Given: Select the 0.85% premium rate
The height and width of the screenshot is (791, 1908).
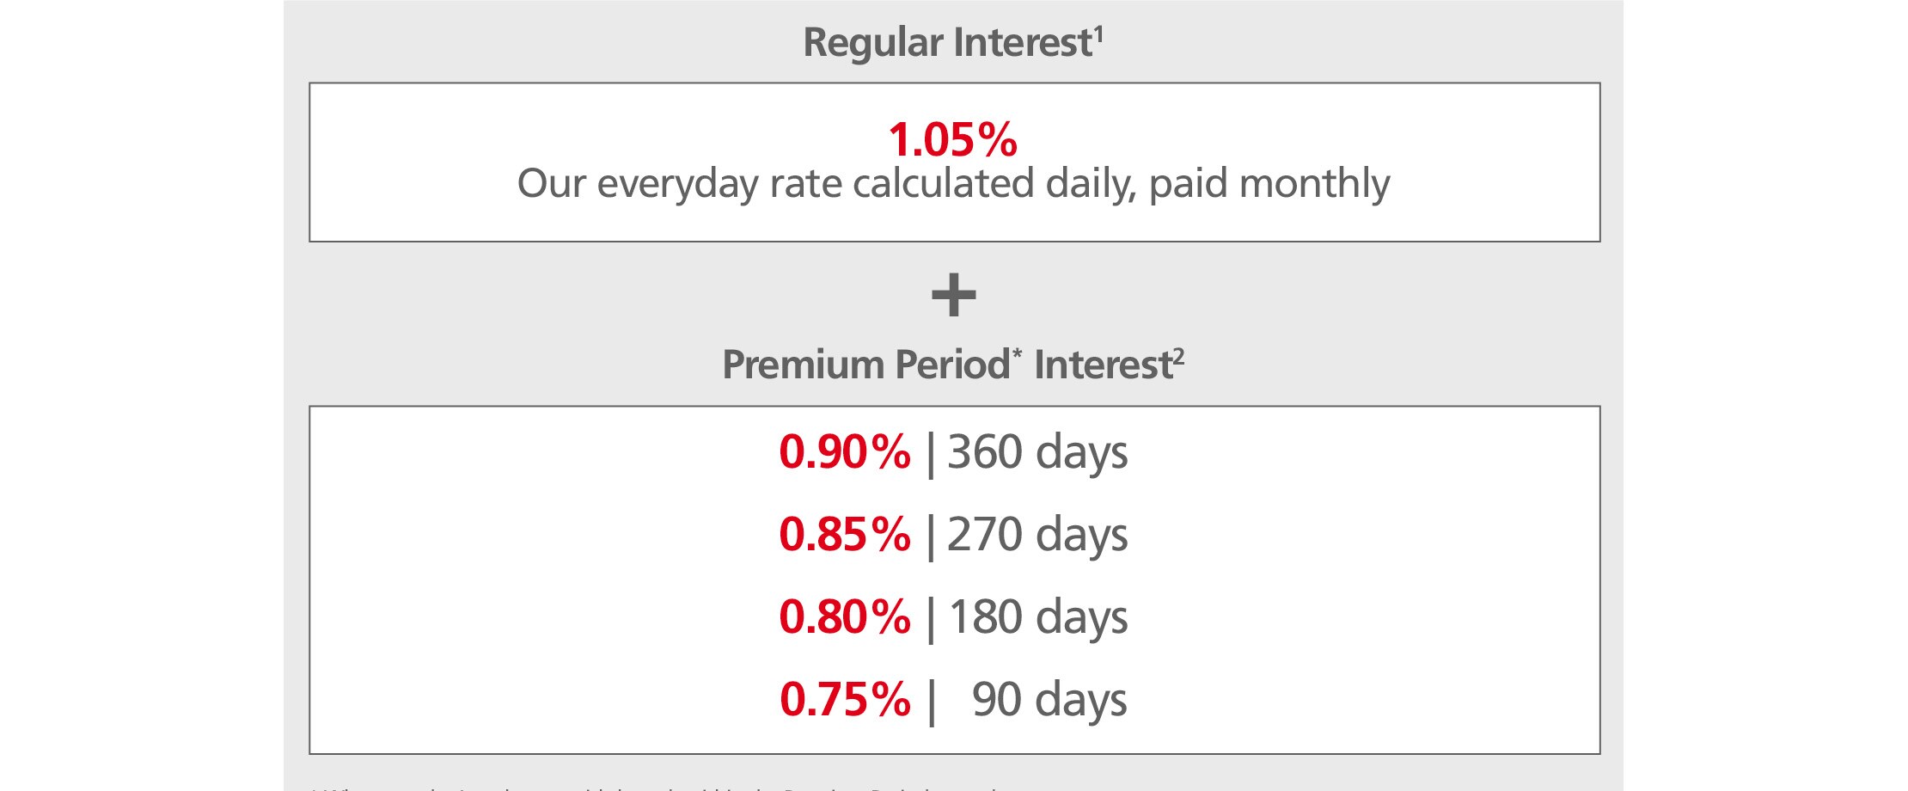Looking at the screenshot, I should (844, 535).
